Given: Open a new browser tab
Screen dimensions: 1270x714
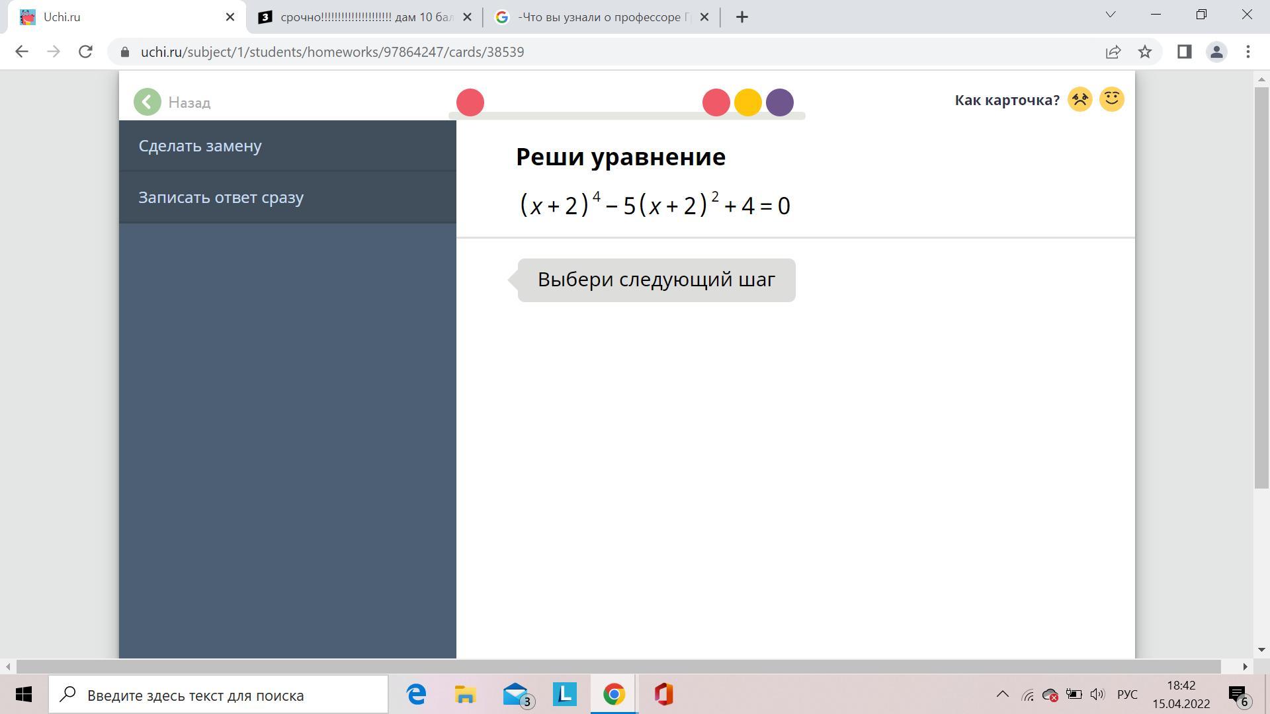Looking at the screenshot, I should (741, 17).
